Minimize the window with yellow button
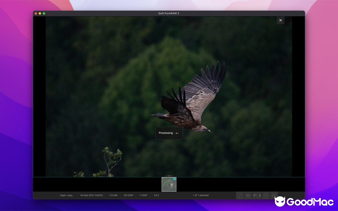The image size is (338, 211). tap(40, 13)
